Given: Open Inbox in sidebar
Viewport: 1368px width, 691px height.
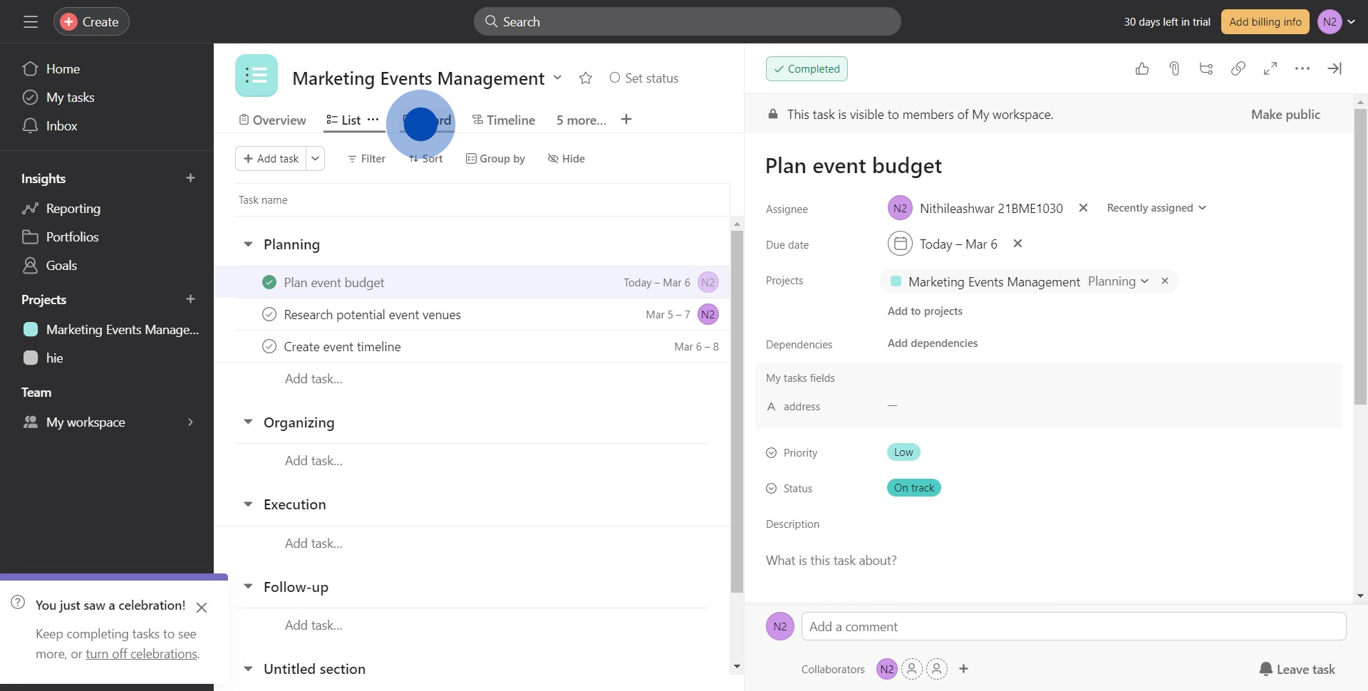Looking at the screenshot, I should click(x=50, y=126).
